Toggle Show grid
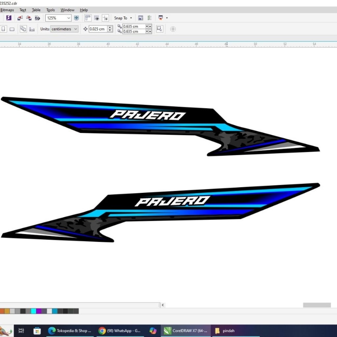 tap(96, 18)
